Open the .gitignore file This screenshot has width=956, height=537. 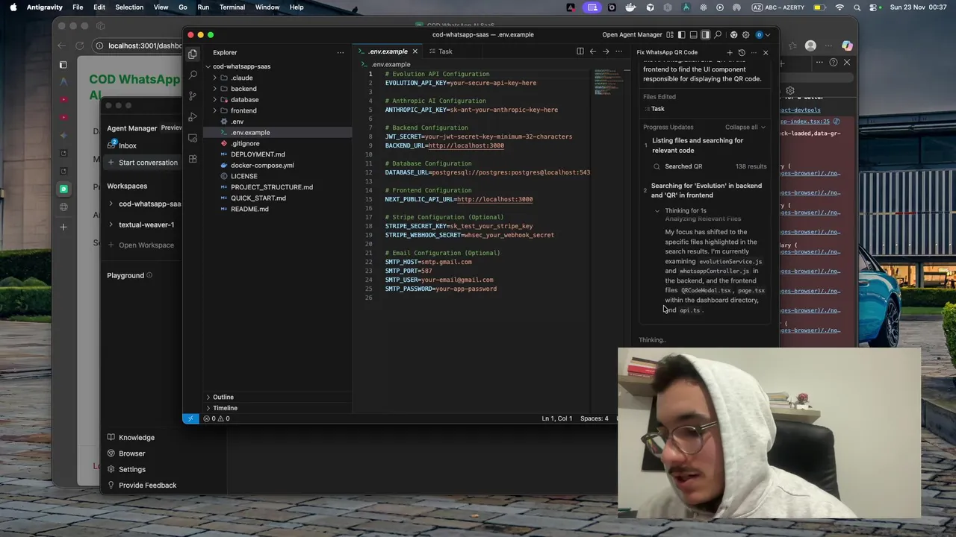click(x=245, y=143)
